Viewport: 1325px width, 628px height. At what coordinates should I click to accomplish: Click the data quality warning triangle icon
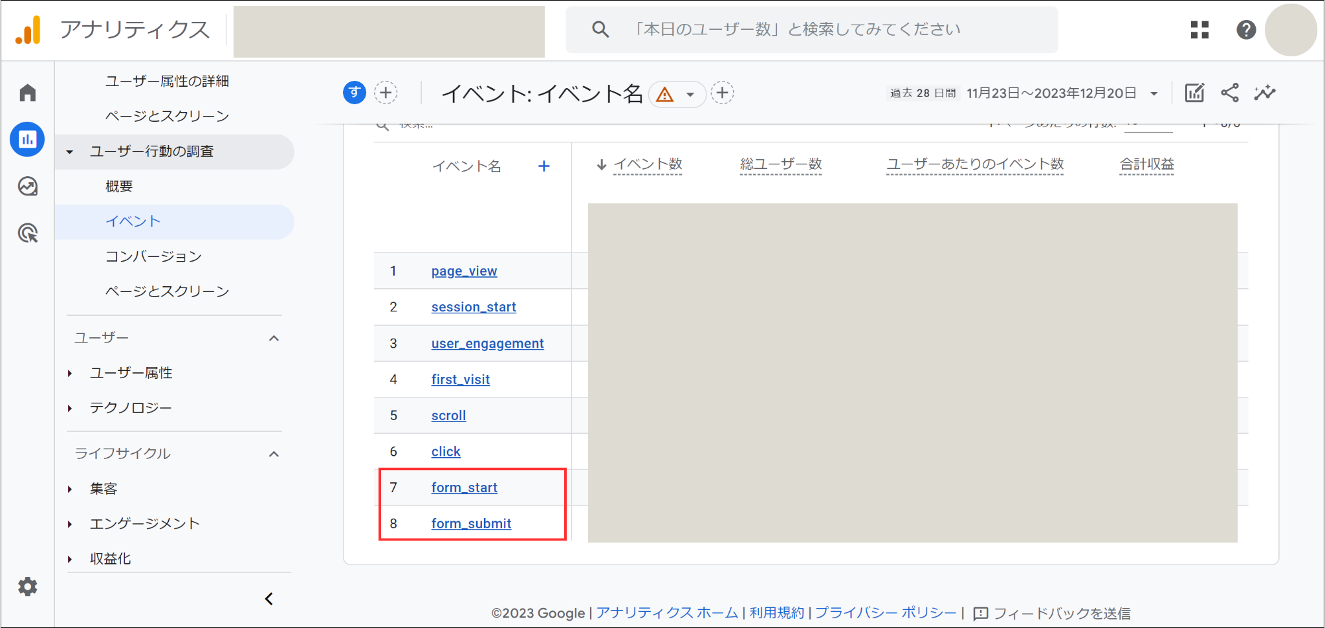(665, 95)
